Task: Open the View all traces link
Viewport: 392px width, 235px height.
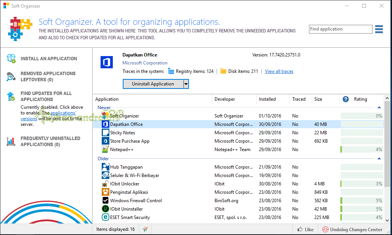Action: pos(279,71)
